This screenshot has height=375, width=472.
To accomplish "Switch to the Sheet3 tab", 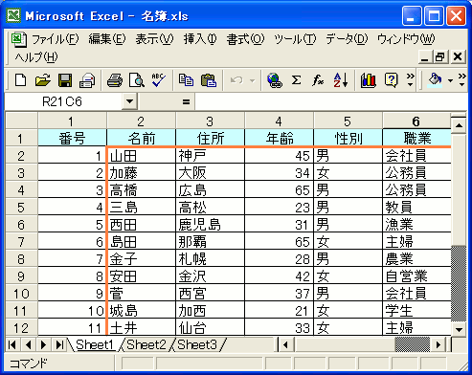I will tap(197, 345).
